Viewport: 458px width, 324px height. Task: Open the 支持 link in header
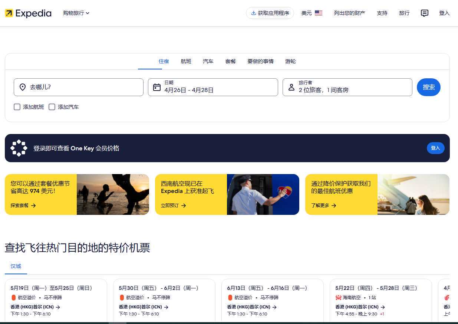(382, 13)
